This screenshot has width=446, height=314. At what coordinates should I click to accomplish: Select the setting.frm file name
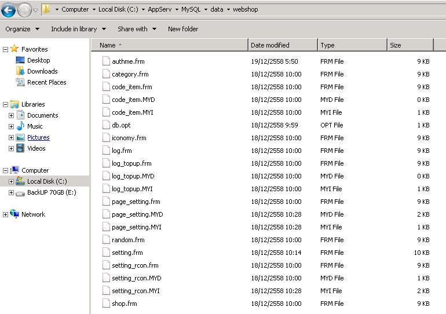coord(127,253)
